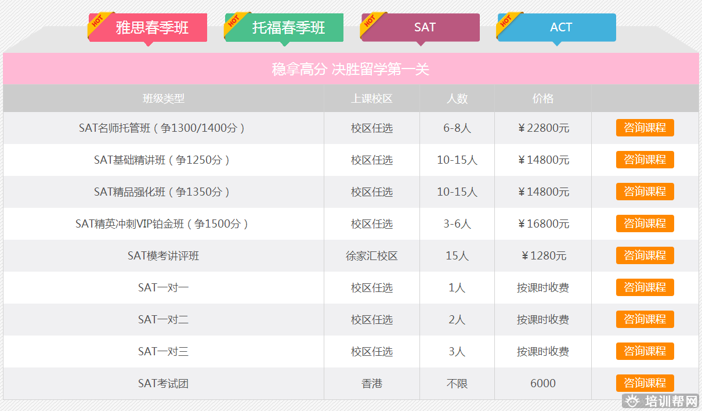Screen dimensions: 702x411
Task: Click 咨询课程 for SAT一对三
Action: (x=645, y=351)
